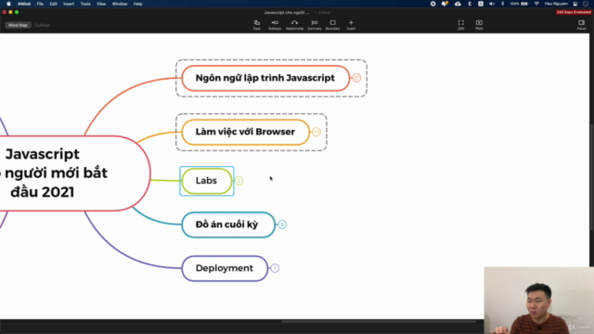594x334 pixels.
Task: Open the Edit menu
Action: (53, 4)
